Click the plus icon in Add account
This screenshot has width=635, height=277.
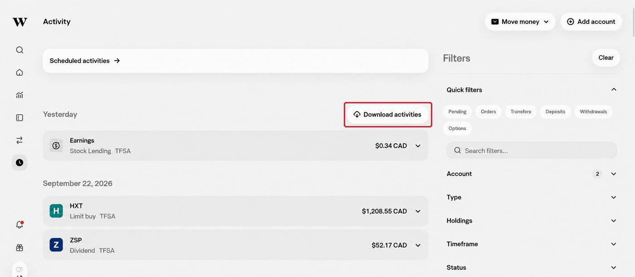pos(571,22)
